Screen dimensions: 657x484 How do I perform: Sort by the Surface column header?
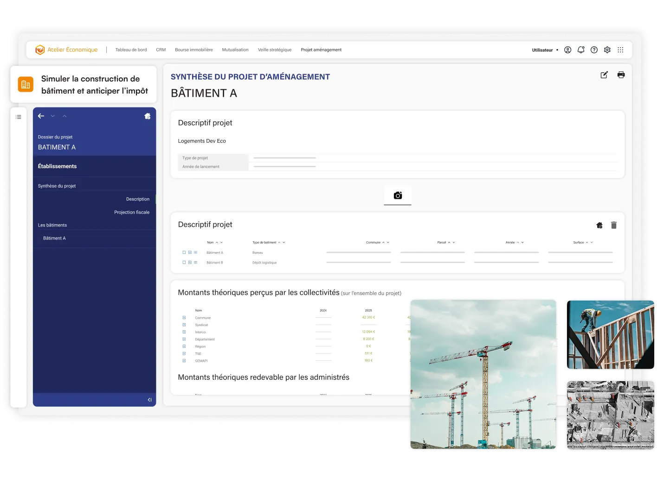583,242
